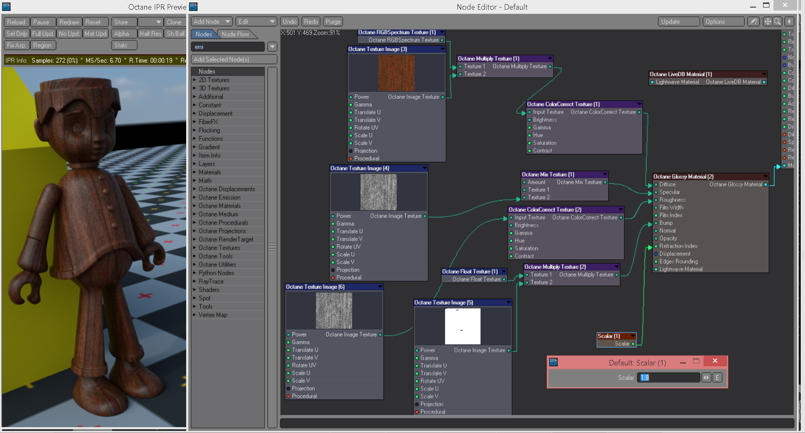Screen dimensions: 805x433
Task: Select the Shaders list entry
Action: tap(228, 290)
